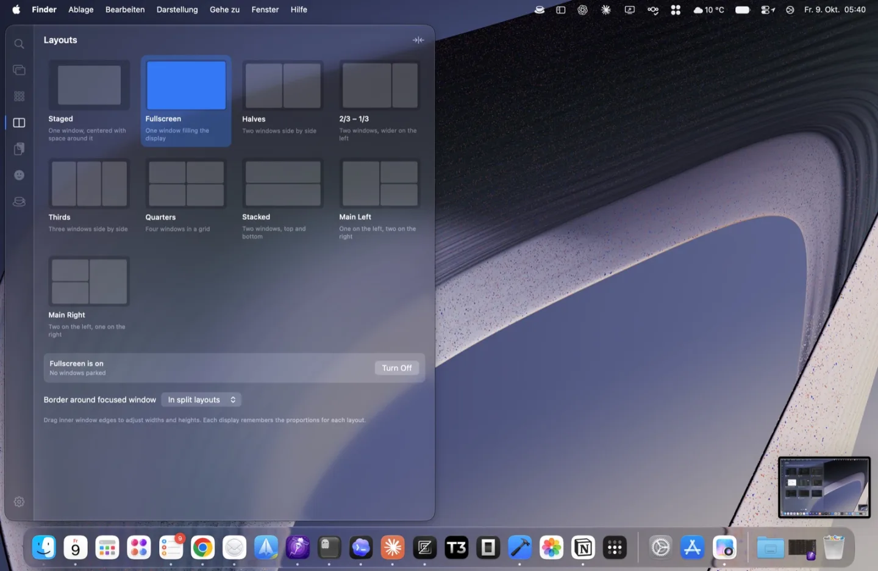This screenshot has height=571, width=878.
Task: Launch the T3 app from the Dock
Action: point(456,548)
